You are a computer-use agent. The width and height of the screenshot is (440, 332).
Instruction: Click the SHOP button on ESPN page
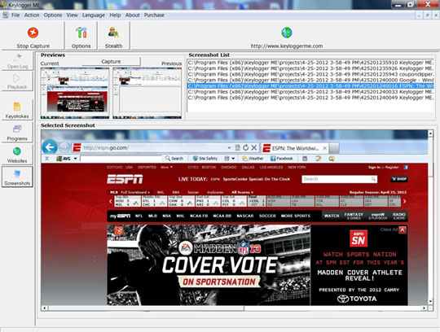(399, 179)
